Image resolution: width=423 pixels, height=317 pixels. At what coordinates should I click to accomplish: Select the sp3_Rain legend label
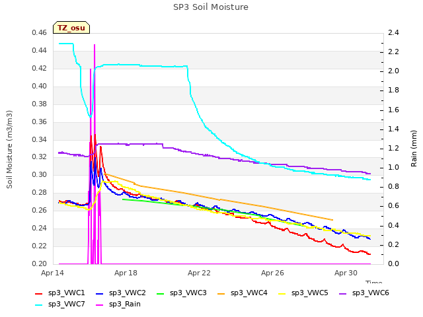click(125, 304)
